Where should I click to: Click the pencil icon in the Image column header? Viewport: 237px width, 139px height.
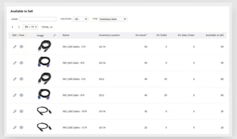coord(54,35)
